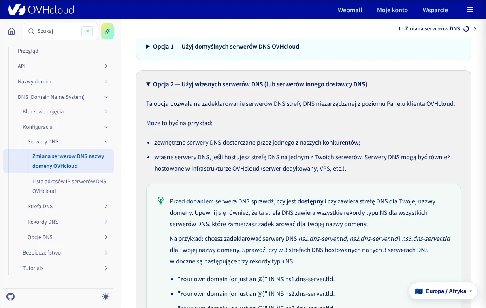
Task: Click the OVHcloud logo
Action: 41,10
